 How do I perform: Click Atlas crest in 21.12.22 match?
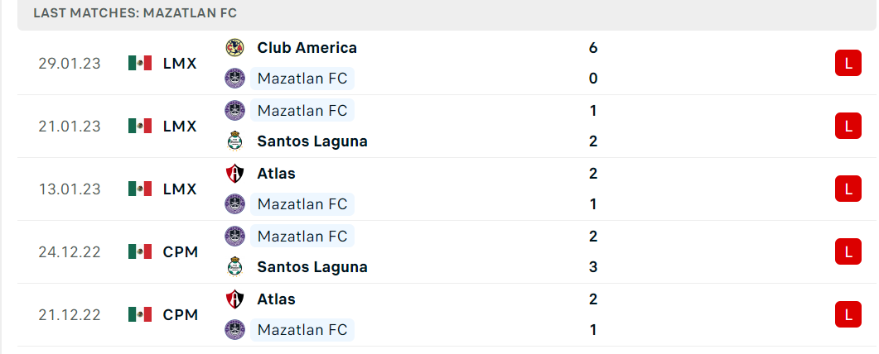pyautogui.click(x=235, y=299)
